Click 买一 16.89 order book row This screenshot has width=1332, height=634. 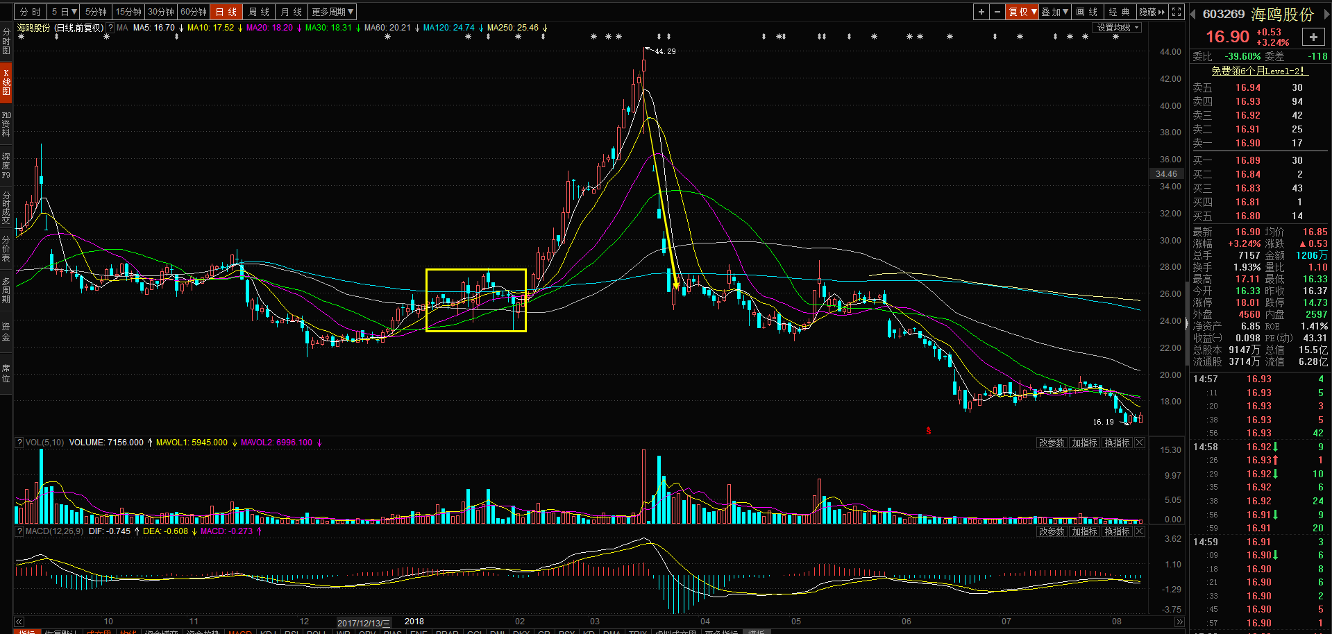1260,160
